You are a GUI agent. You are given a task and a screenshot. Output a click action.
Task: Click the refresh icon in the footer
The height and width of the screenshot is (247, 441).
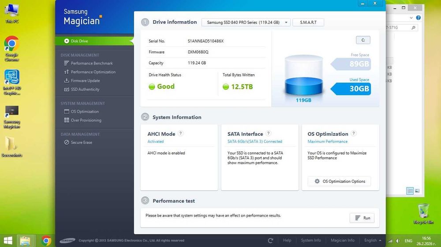[271, 240]
